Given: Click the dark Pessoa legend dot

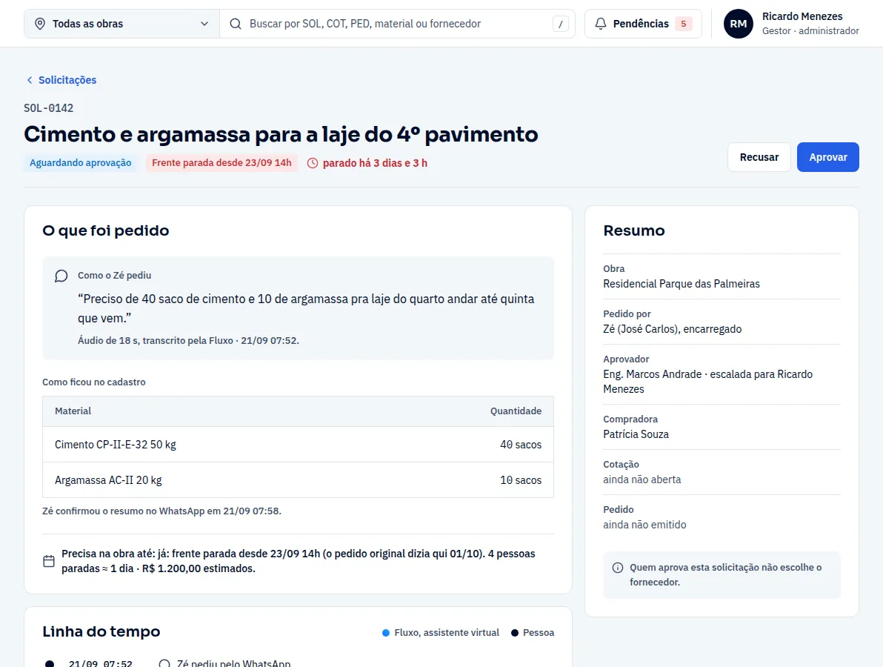Looking at the screenshot, I should [515, 633].
